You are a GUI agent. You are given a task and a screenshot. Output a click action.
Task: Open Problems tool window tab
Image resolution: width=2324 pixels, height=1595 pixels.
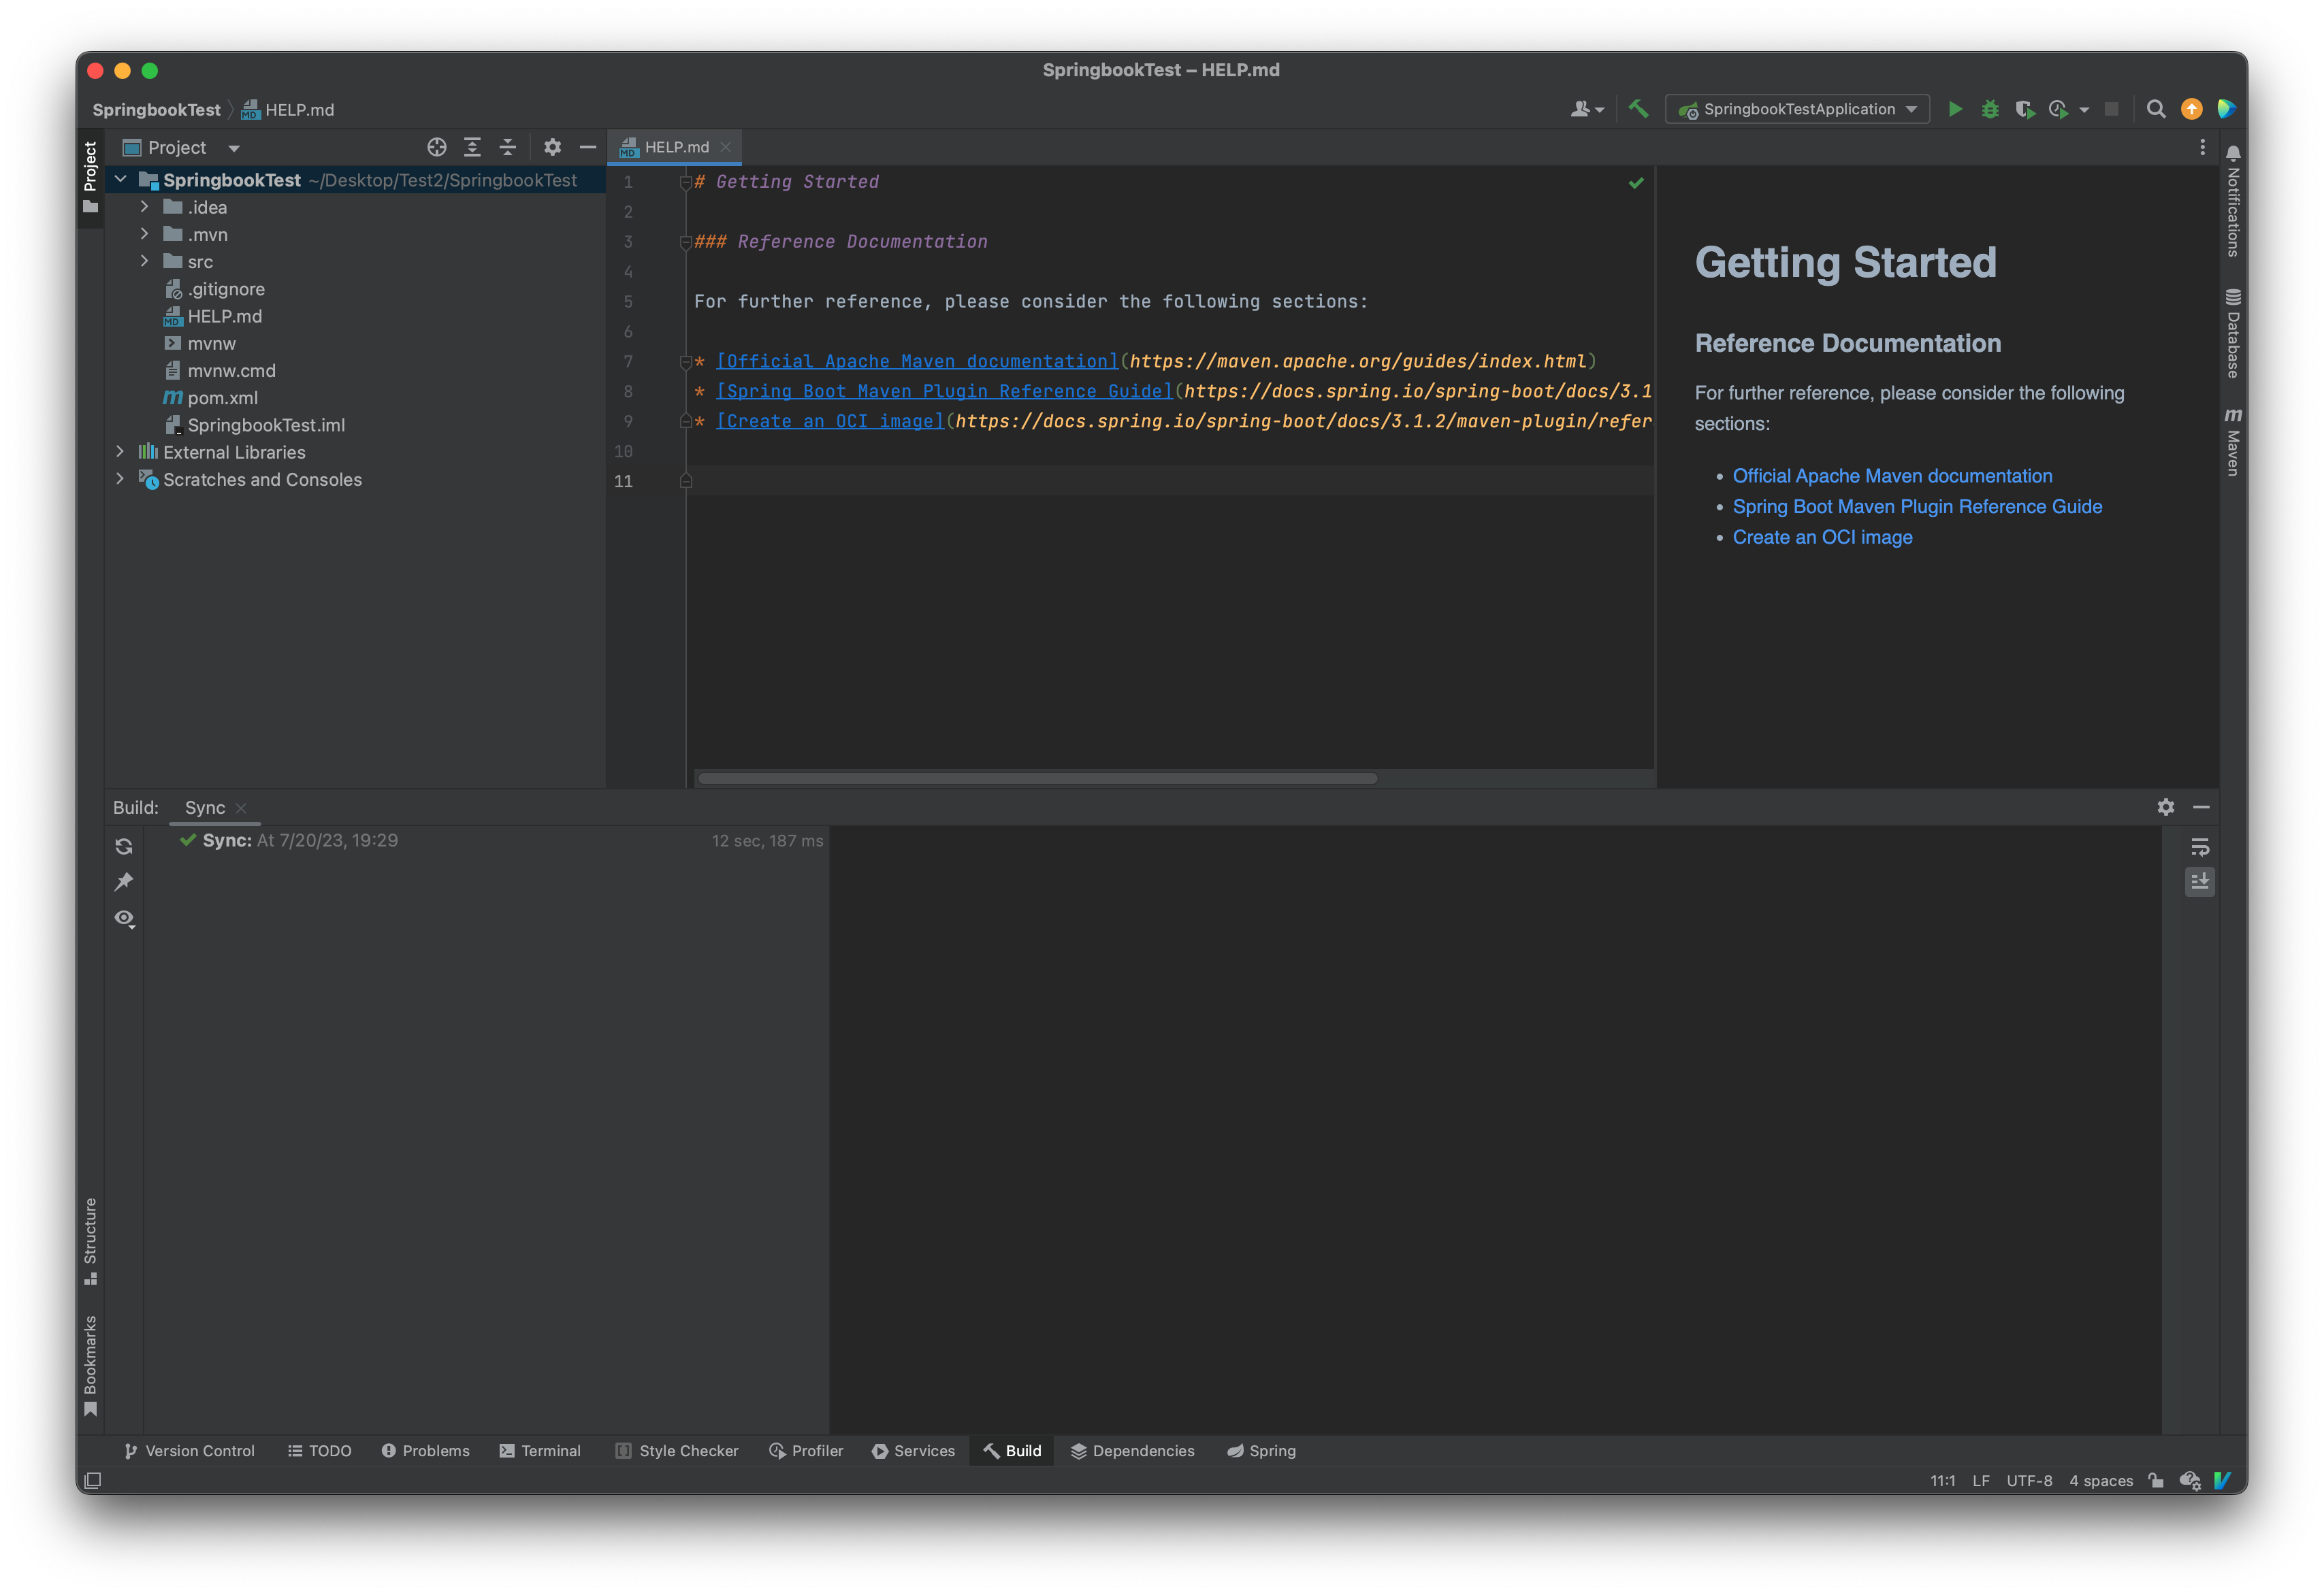pyautogui.click(x=425, y=1450)
